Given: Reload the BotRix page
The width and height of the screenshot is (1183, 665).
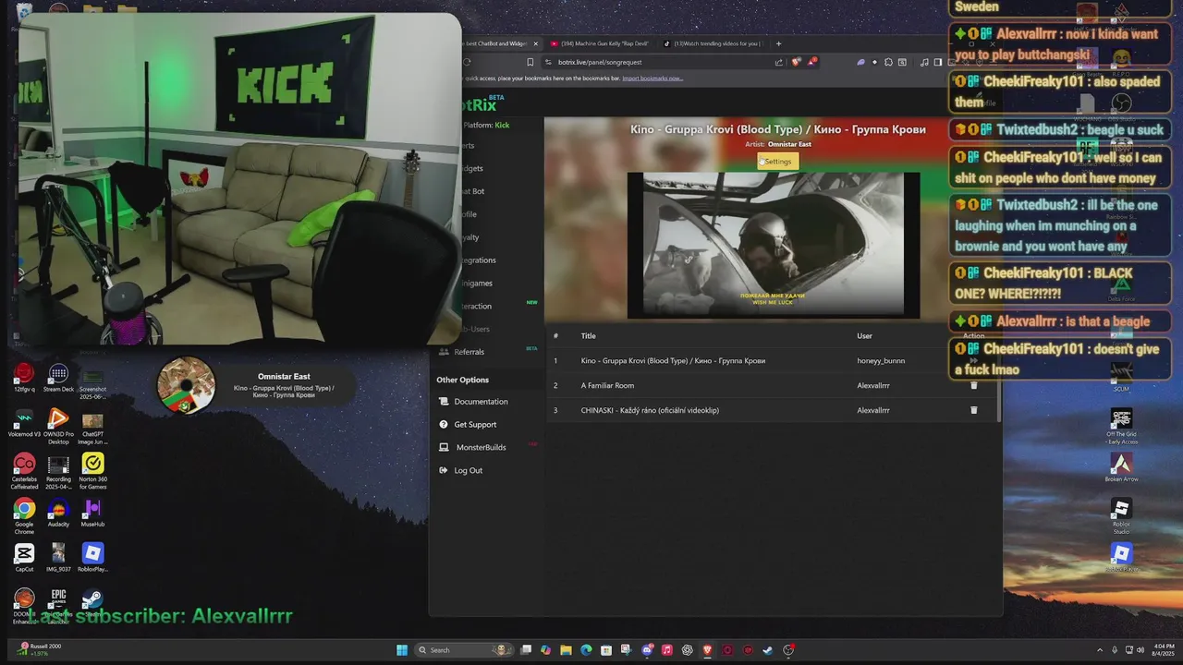Looking at the screenshot, I should 467,62.
